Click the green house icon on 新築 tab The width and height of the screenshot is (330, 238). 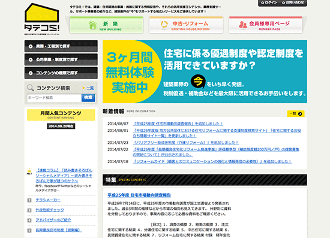[93, 25]
